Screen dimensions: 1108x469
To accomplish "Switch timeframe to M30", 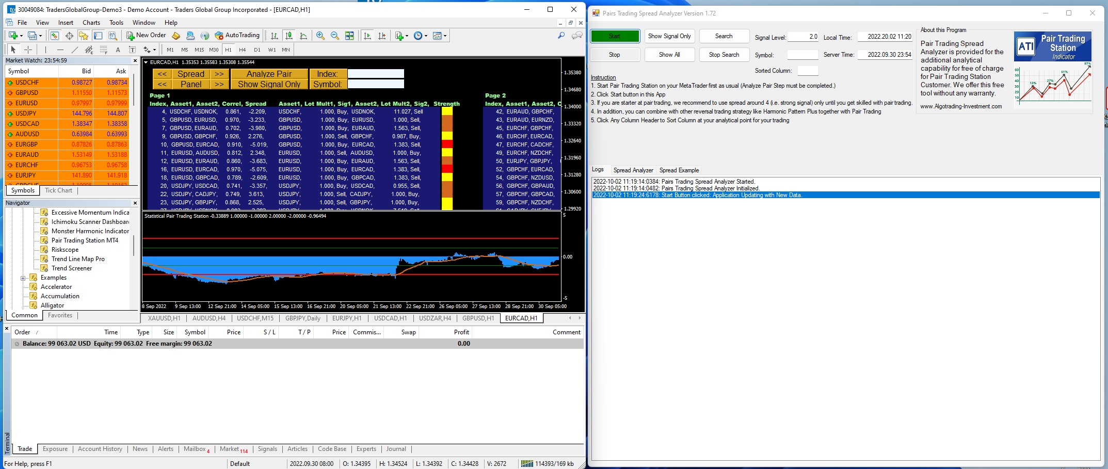I will pyautogui.click(x=214, y=50).
